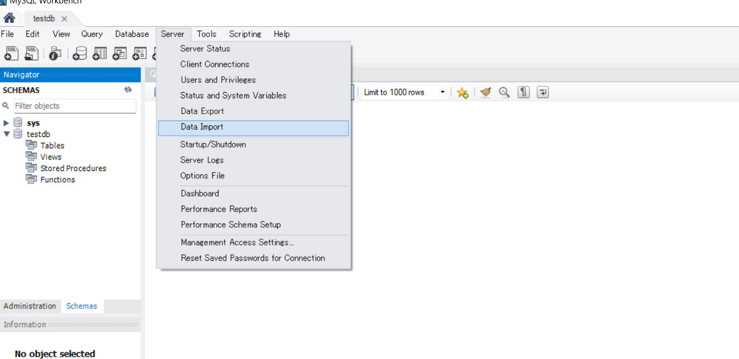This screenshot has width=739, height=359.
Task: Choose Data Import from Server menu
Action: click(x=254, y=128)
